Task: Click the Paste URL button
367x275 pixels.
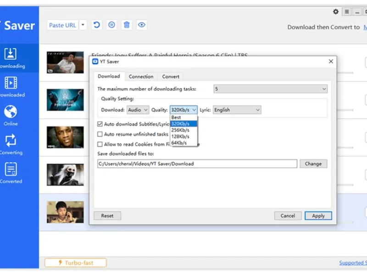Action: pos(62,25)
